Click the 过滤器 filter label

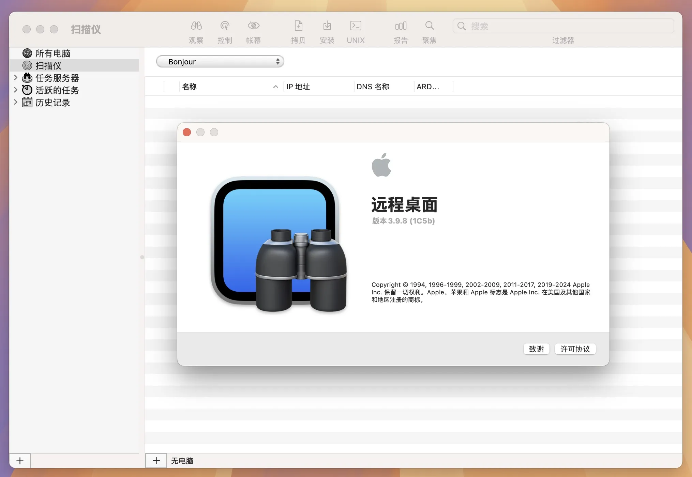point(563,40)
